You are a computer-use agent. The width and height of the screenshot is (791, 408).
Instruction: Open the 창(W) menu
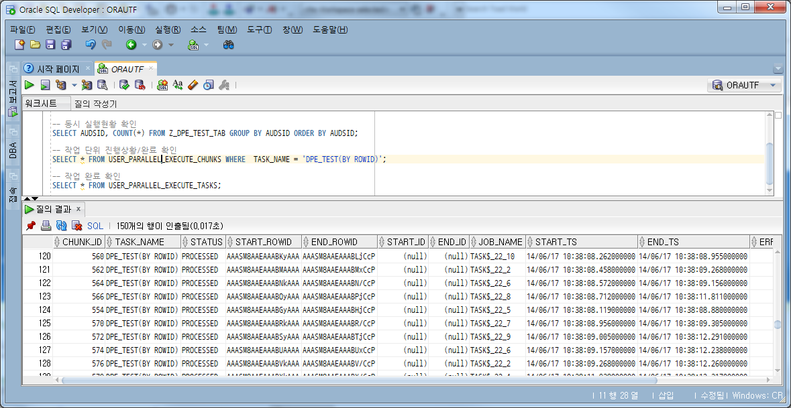point(293,29)
